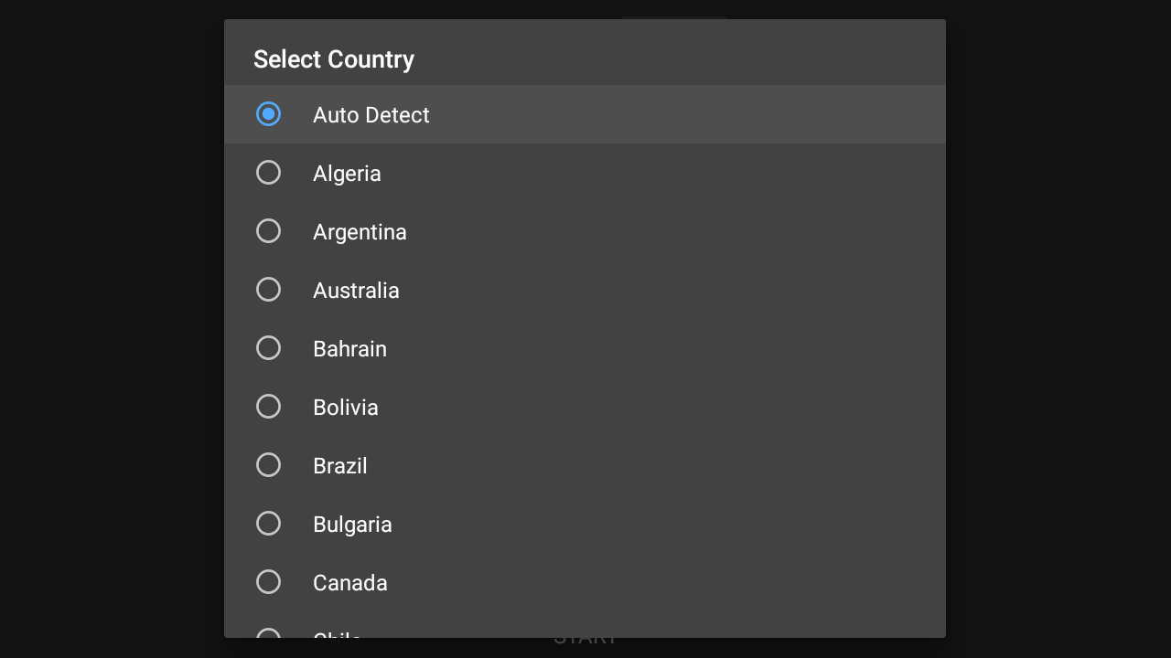Click the Bolivia country name
This screenshot has width=1171, height=658.
click(345, 408)
